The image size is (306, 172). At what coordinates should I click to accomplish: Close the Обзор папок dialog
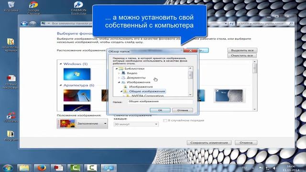pyautogui.click(x=190, y=51)
